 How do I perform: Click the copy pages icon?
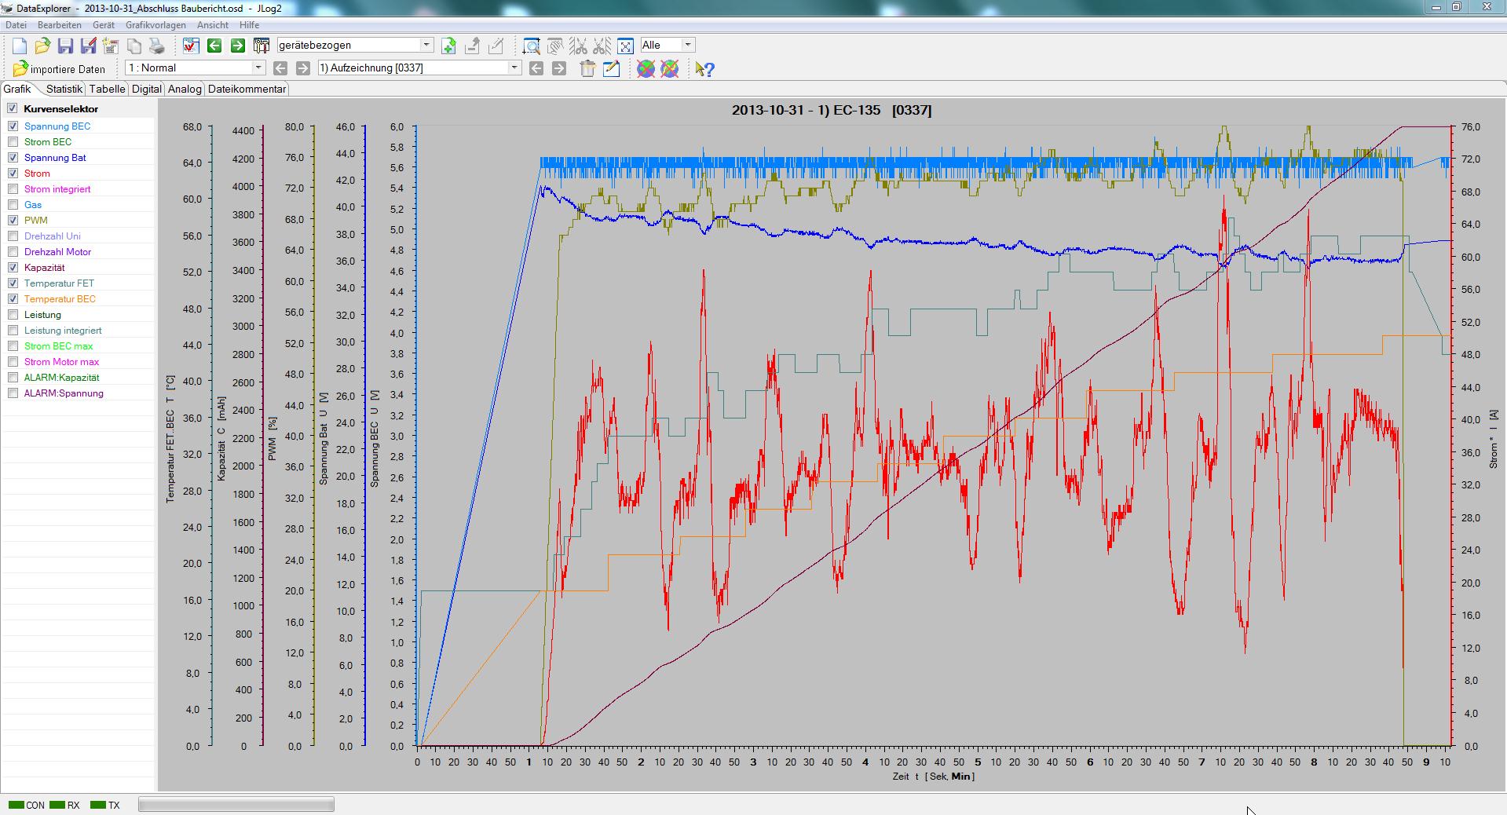pyautogui.click(x=134, y=46)
